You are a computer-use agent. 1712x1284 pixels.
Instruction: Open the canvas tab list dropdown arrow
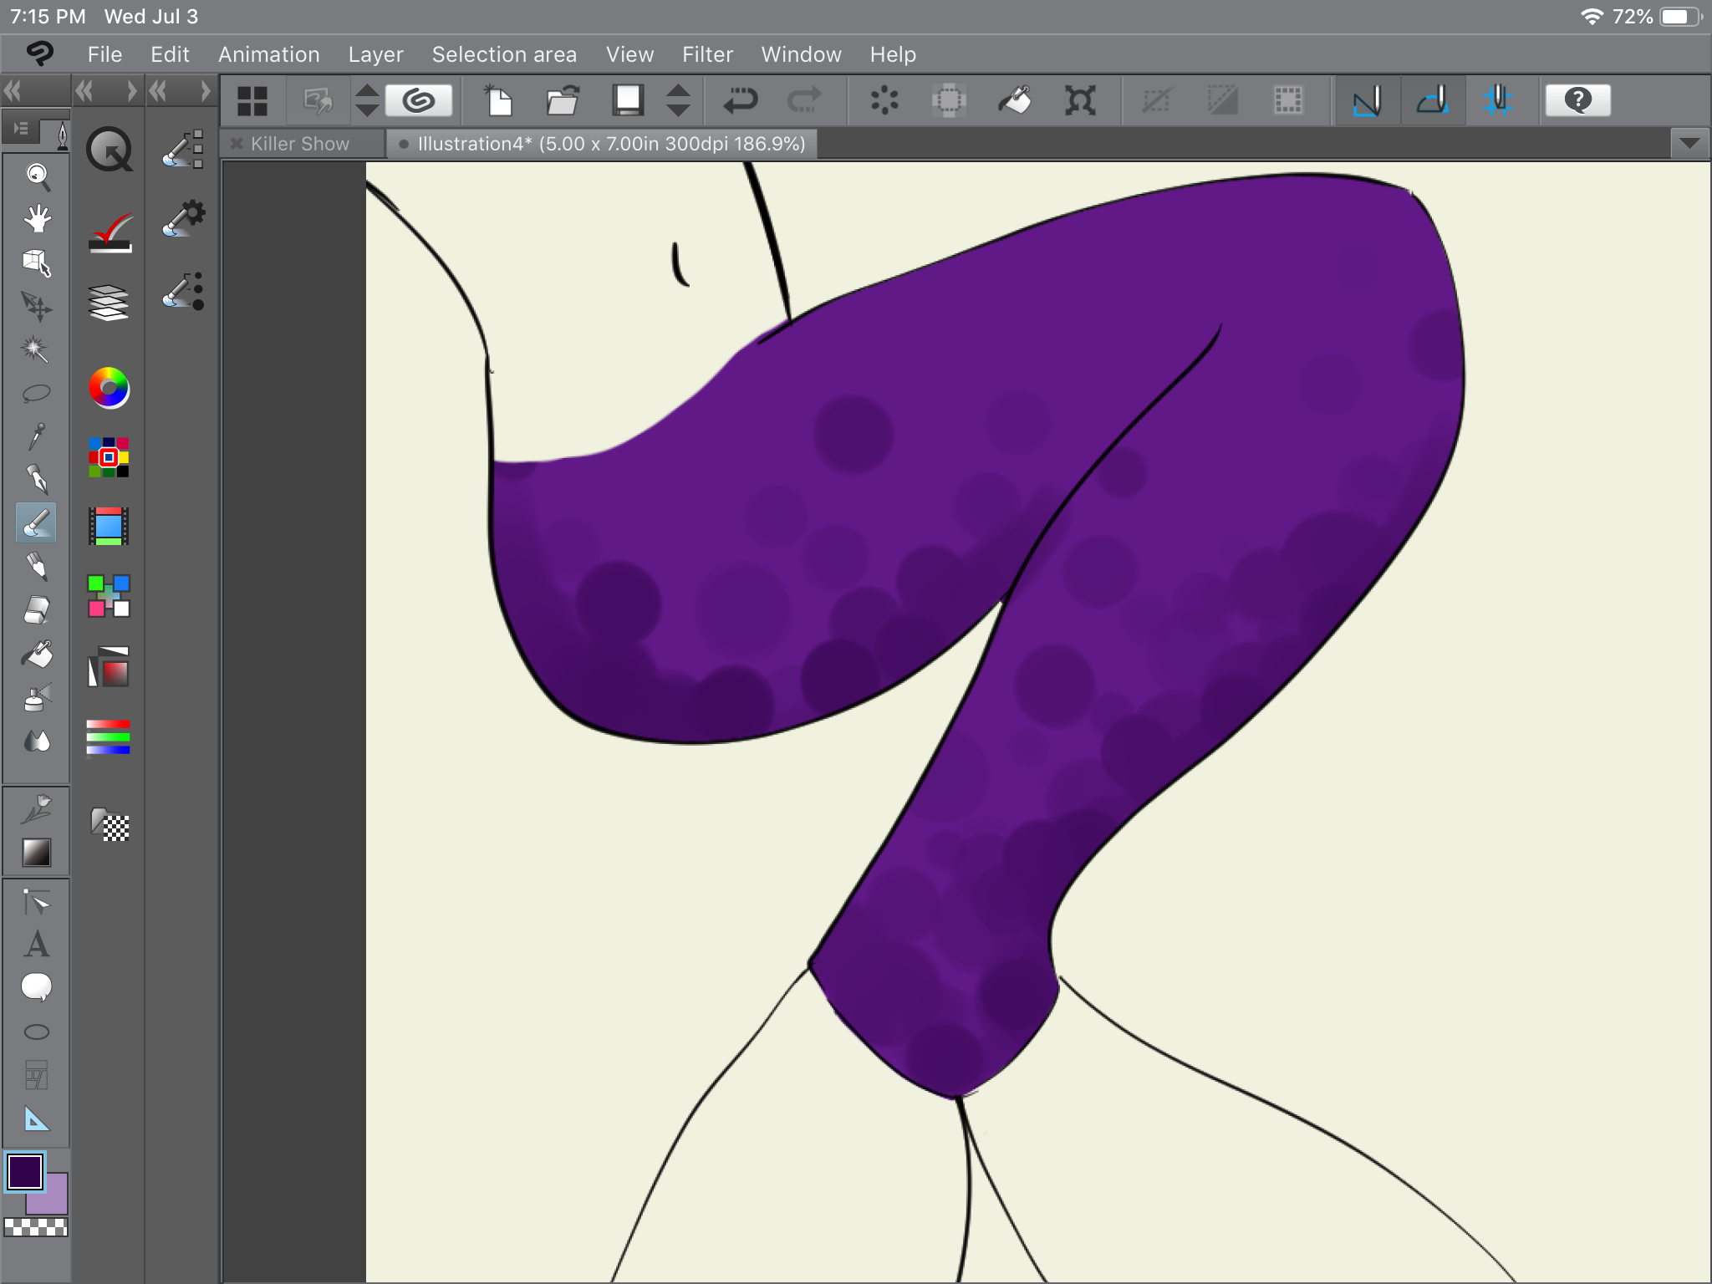[1689, 144]
